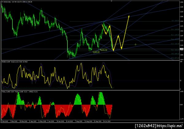This screenshot has width=184, height=129.
Task: Open the dropdown arrow beside GOLD,Daily title
Action: pyautogui.click(x=2, y=2)
